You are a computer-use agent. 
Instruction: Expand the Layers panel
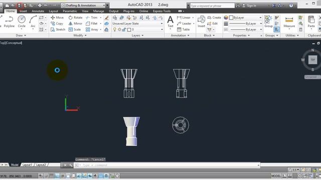137,35
